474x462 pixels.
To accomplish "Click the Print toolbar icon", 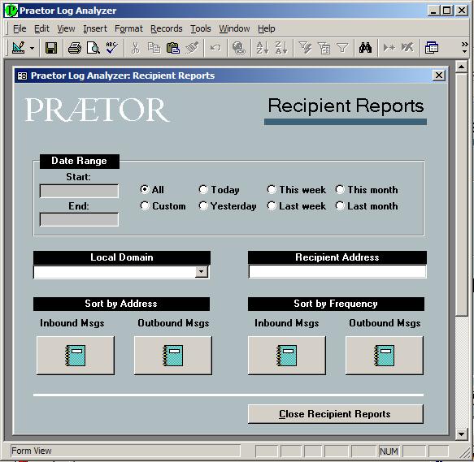I will (x=74, y=48).
